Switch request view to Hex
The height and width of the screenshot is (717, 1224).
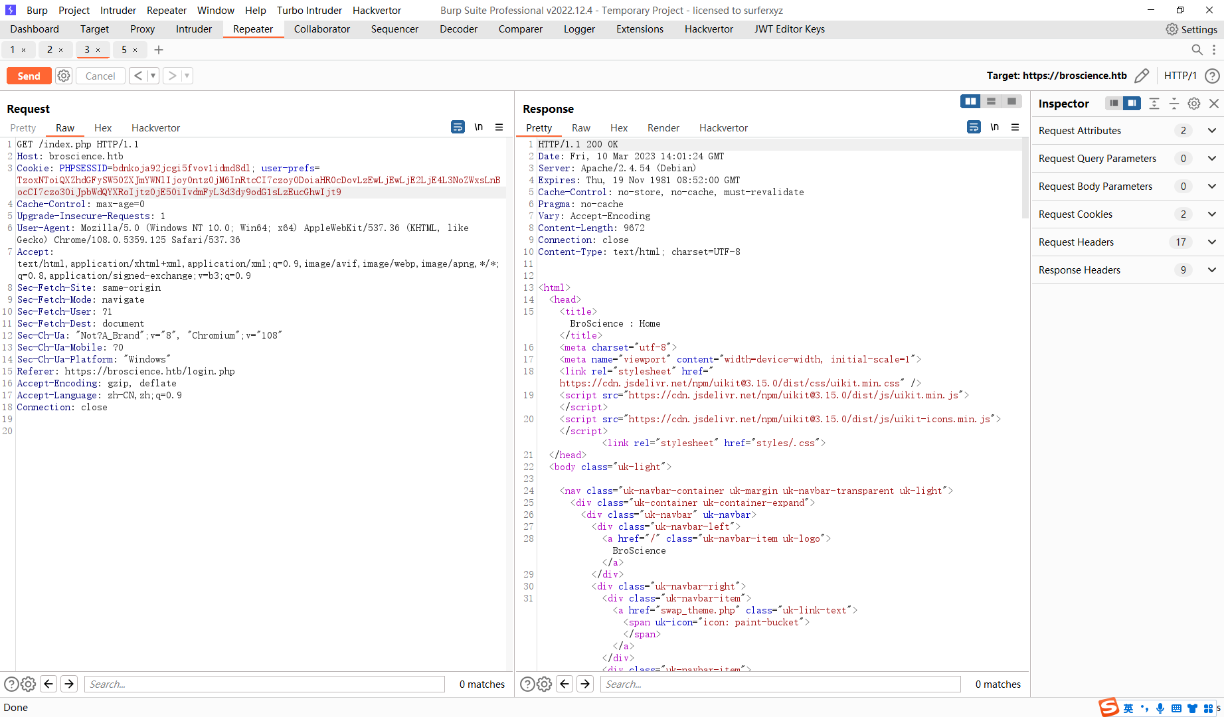pos(103,128)
